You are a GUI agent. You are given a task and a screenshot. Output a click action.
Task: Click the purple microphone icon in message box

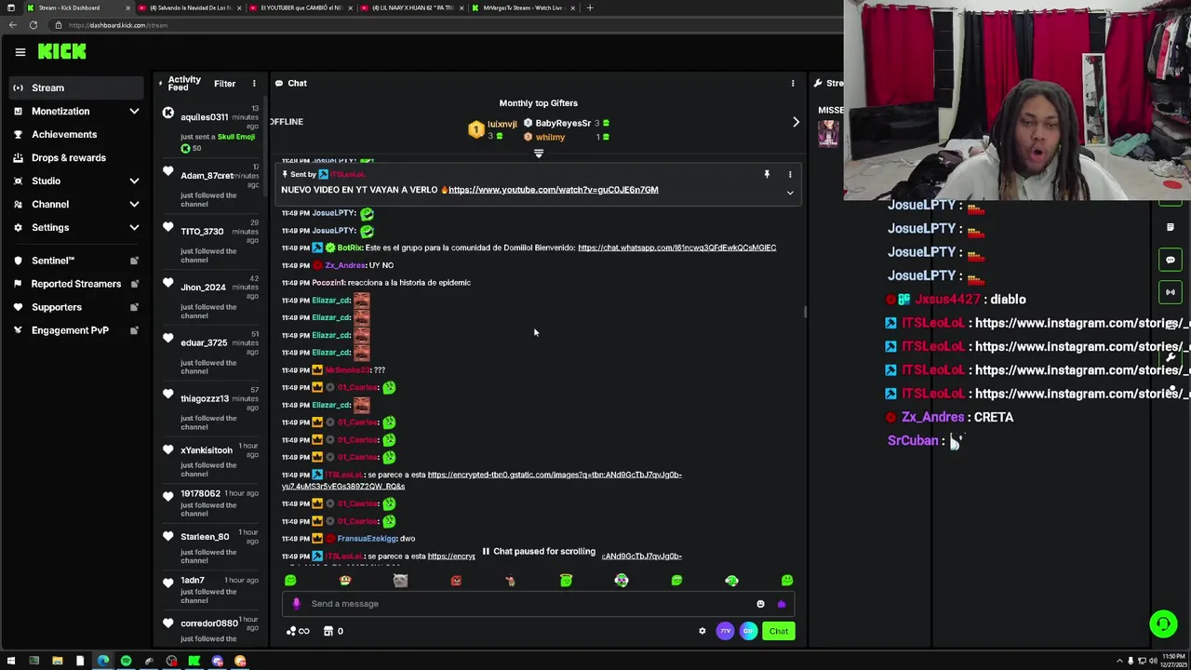coord(296,604)
